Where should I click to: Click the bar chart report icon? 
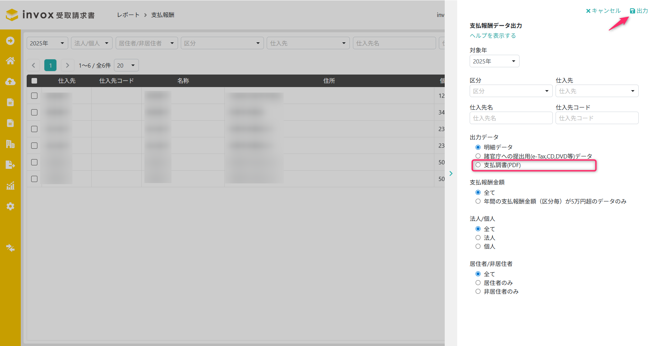click(x=10, y=186)
